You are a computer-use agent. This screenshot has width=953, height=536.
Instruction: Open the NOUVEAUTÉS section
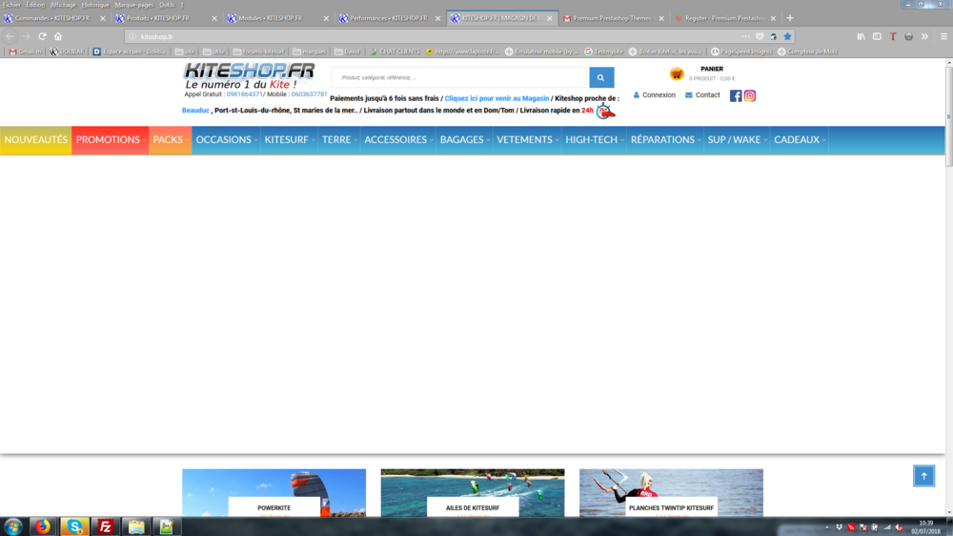[36, 140]
